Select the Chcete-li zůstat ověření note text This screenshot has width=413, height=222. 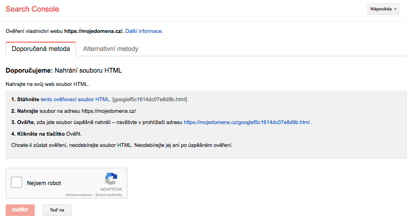point(122,145)
